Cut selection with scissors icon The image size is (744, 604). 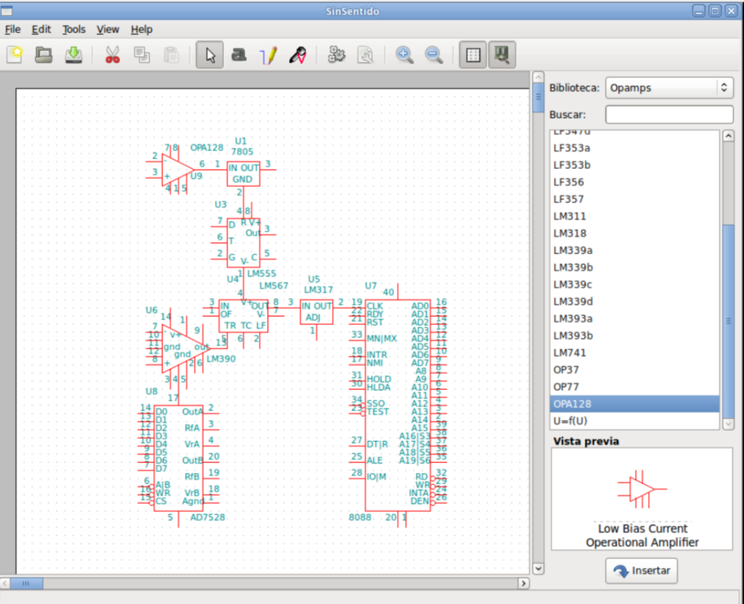(x=112, y=54)
